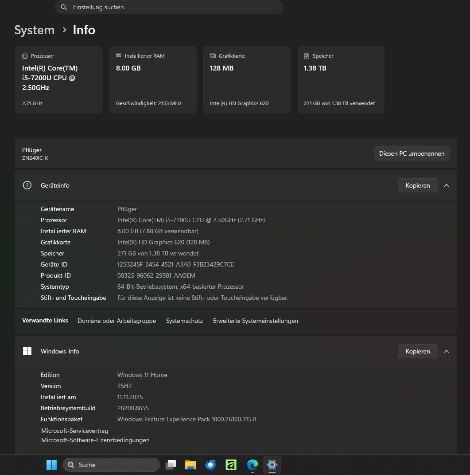Click 'Diesen PC umbenennen' button
Screen dimensions: 470x475
(412, 153)
